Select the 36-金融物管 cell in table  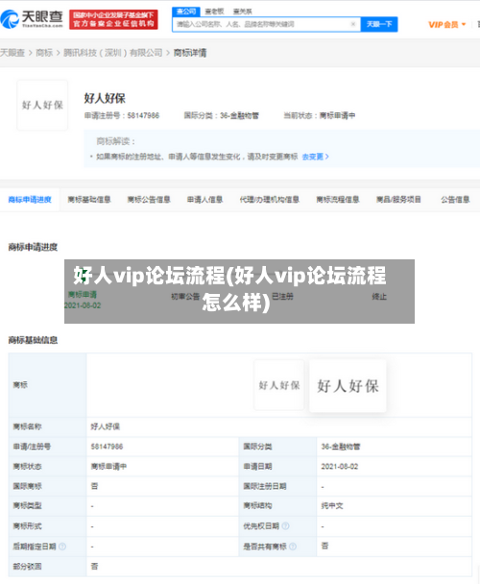341,447
